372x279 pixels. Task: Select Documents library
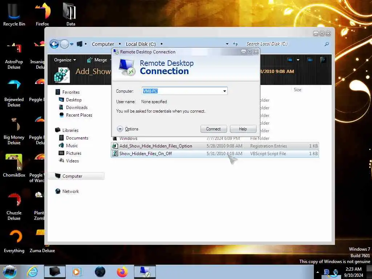(x=73, y=138)
